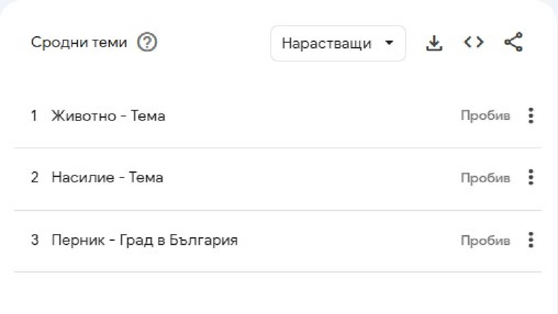
Task: Open the sorting selector to change ranking mode
Action: pos(338,43)
